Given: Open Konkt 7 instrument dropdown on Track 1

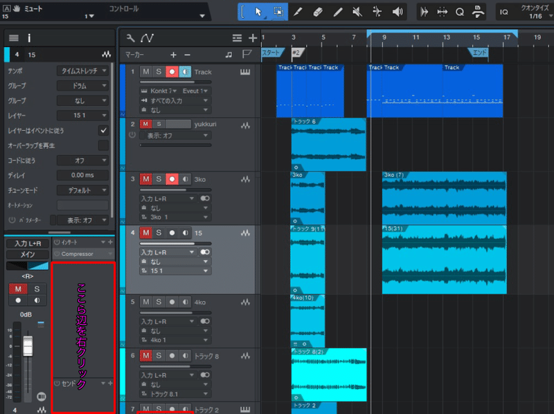Looking at the screenshot, I should tap(159, 91).
